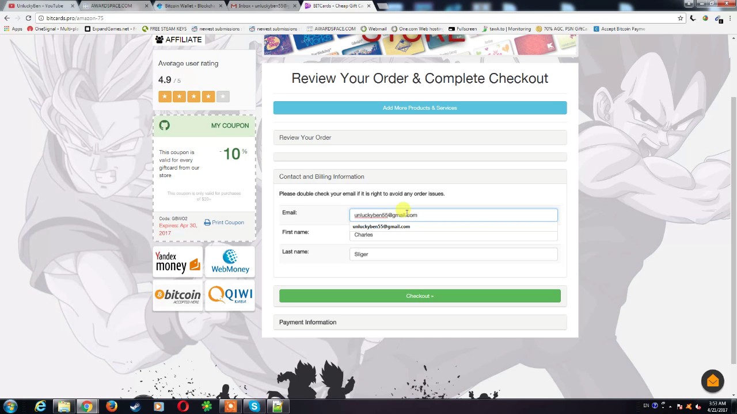The image size is (737, 414).
Task: Expand the Payment Information section
Action: point(420,322)
